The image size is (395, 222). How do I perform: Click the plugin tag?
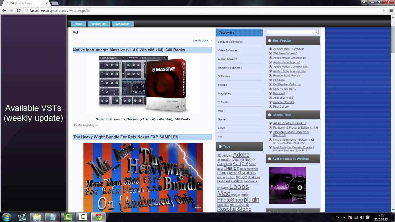pos(252,200)
